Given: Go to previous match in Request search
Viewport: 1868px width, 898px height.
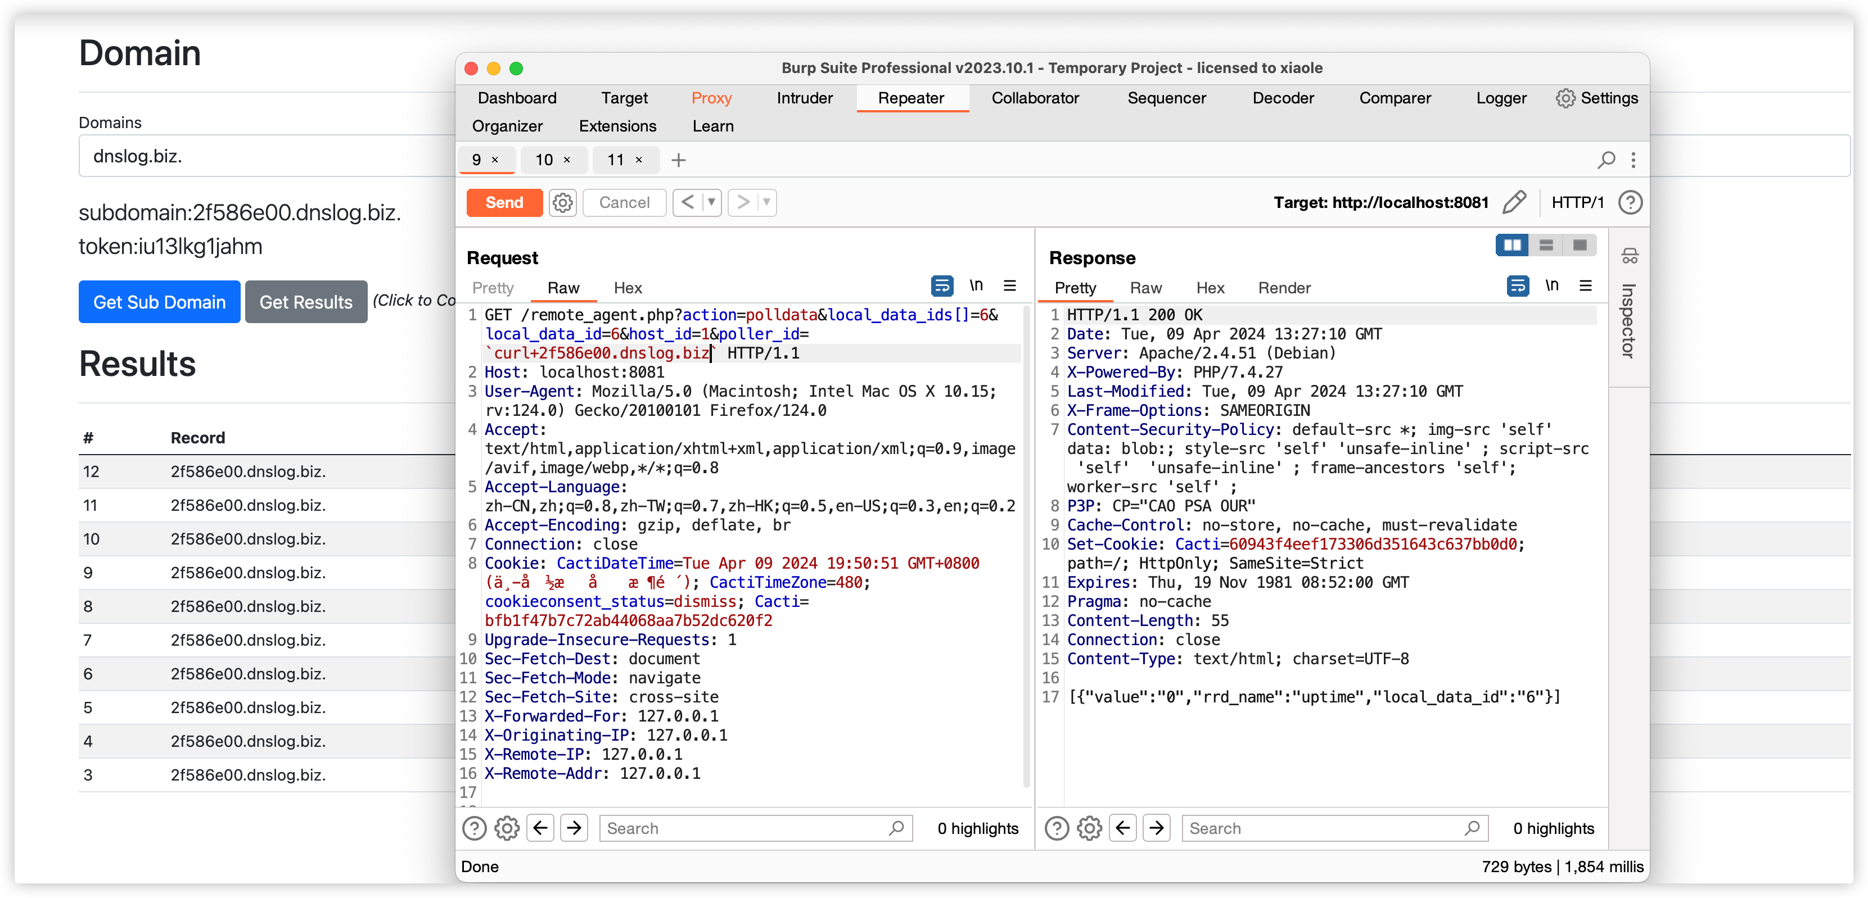Looking at the screenshot, I should pos(540,828).
